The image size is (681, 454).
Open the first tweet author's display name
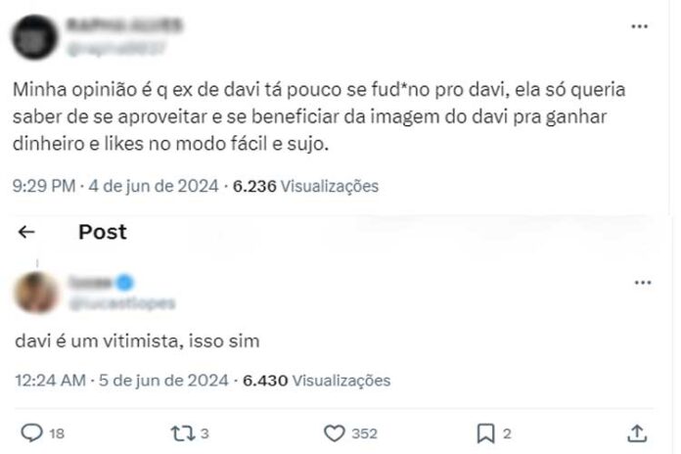124,25
